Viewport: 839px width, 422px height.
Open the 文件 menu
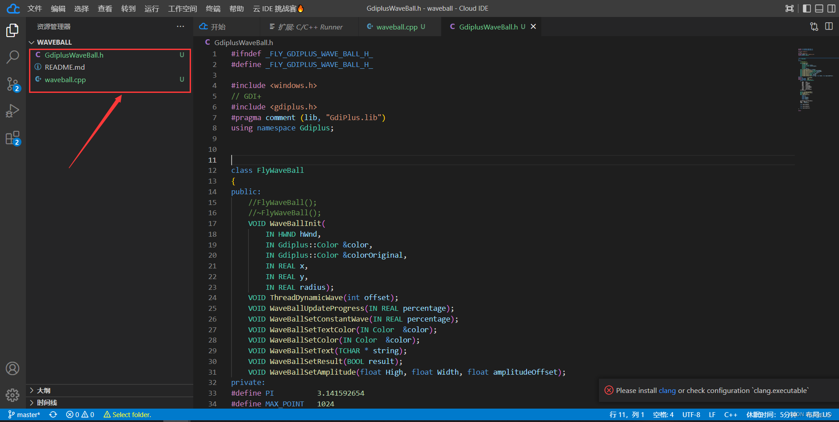[x=35, y=8]
